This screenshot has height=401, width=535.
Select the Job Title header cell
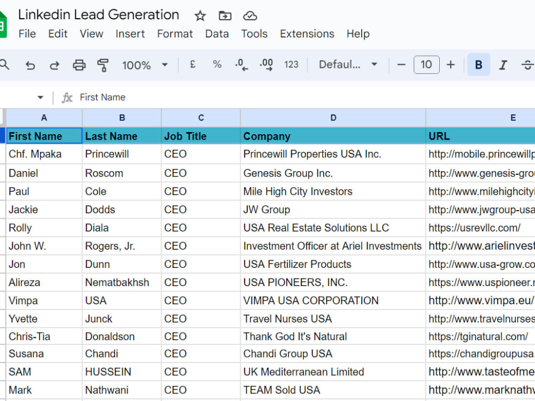click(201, 136)
